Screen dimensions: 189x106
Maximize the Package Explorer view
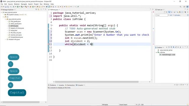tap(45, 9)
